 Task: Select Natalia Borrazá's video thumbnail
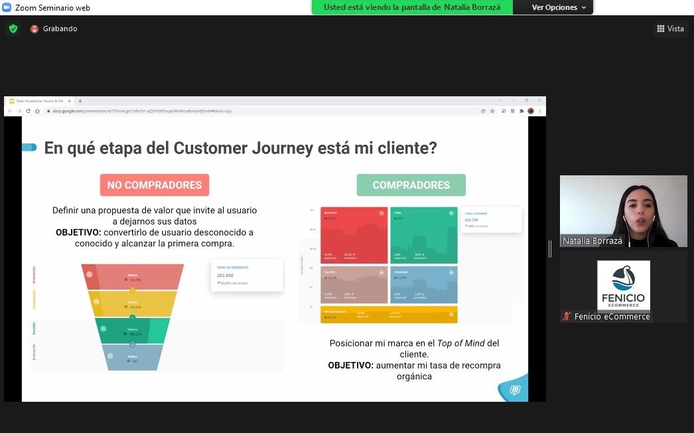click(623, 211)
